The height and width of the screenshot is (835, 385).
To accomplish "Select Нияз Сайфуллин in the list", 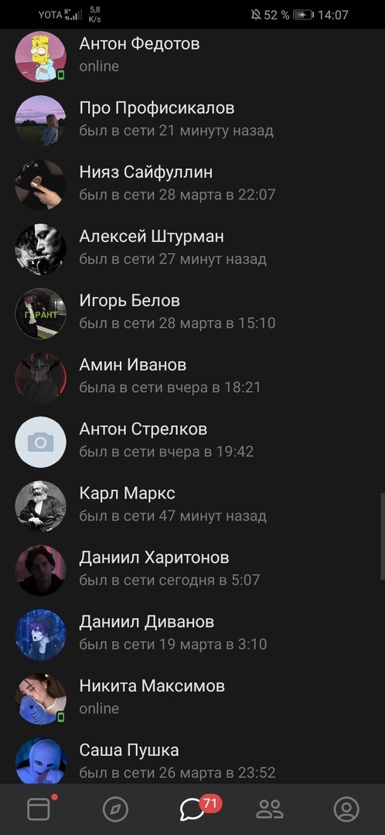I will pyautogui.click(x=192, y=183).
